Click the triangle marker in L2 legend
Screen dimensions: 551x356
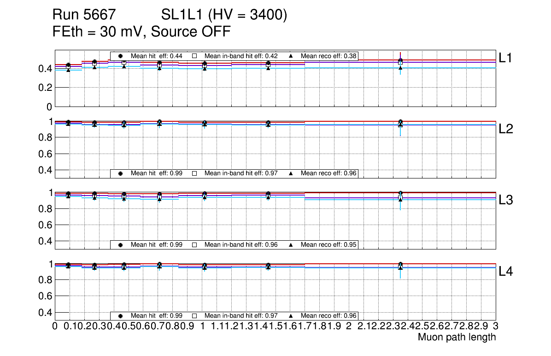[x=291, y=173]
